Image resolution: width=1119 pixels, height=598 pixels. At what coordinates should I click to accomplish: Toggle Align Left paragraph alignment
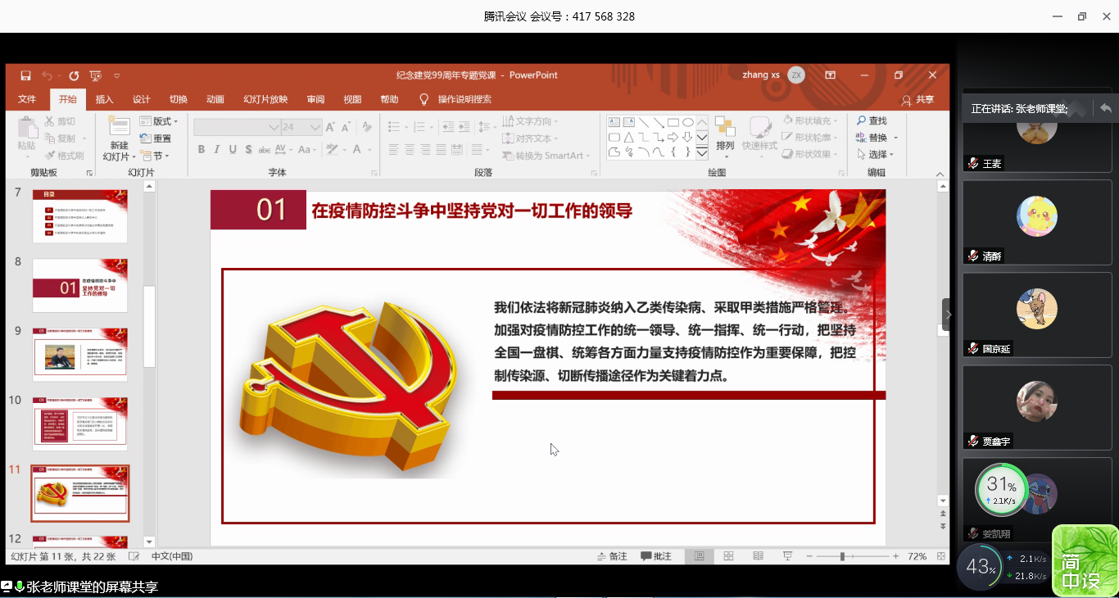coord(393,149)
